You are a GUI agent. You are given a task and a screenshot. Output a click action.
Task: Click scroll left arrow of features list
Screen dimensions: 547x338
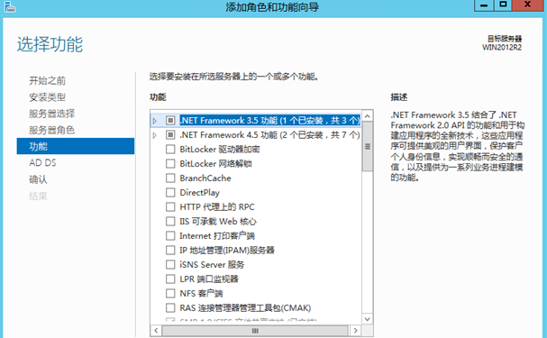156,330
